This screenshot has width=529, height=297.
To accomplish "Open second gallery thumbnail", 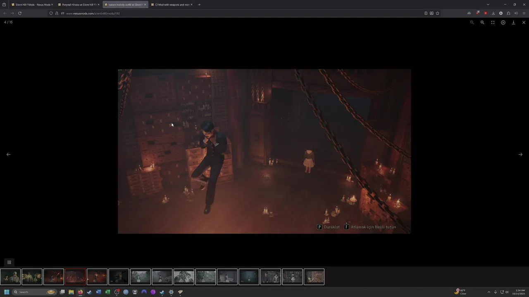I will pyautogui.click(x=32, y=277).
